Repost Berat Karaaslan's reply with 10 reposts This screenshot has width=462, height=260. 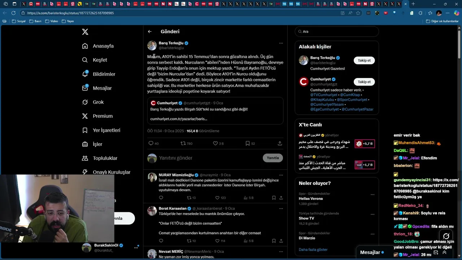[189, 241]
